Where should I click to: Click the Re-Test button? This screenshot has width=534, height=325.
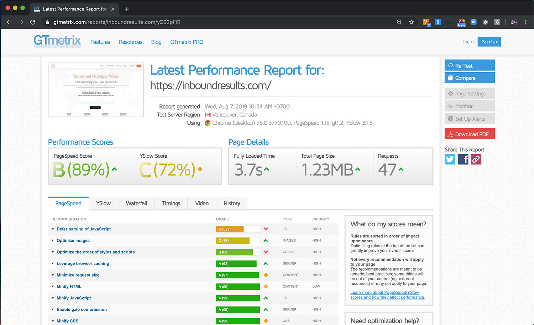click(x=470, y=65)
